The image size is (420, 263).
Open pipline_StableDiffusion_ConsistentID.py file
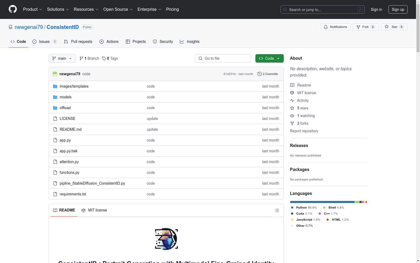[92, 183]
